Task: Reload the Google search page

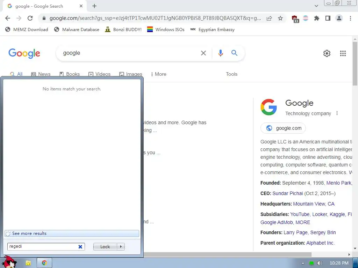Action: 30,18
